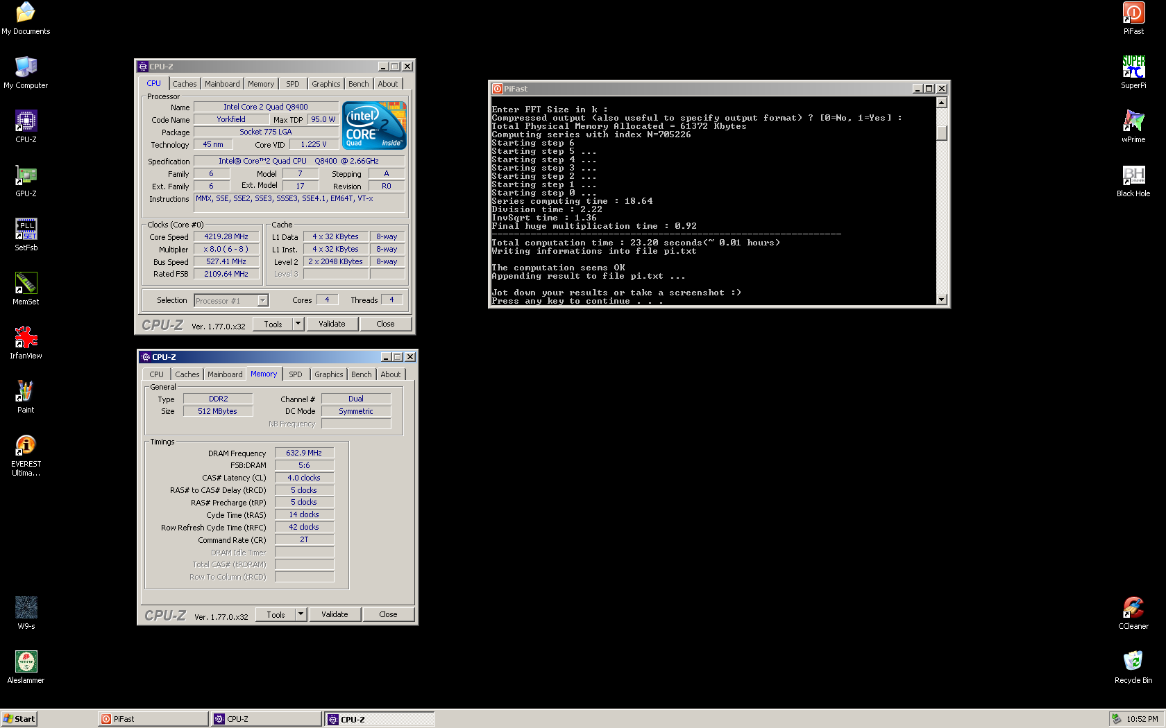Click the Core Speed 4219.28 MHz value
Screen dimensions: 1166x728
click(226, 236)
